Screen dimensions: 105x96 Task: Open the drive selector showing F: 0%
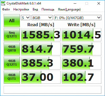(x=78, y=18)
